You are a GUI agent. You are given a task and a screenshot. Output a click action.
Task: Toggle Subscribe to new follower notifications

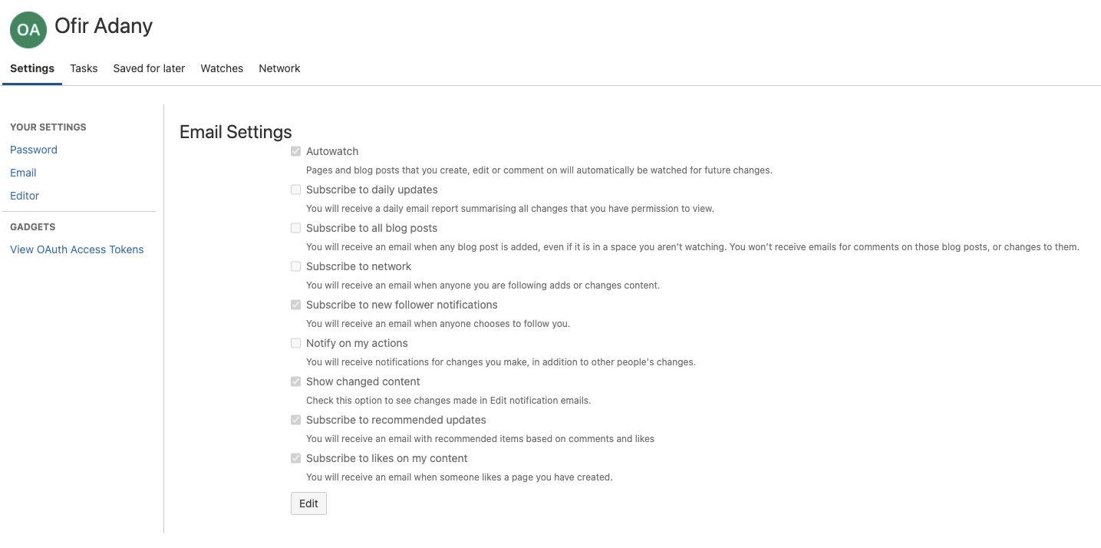[x=295, y=305]
